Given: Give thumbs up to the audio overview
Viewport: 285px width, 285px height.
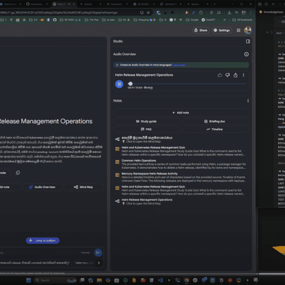Looking at the screenshot, I should tap(219, 75).
